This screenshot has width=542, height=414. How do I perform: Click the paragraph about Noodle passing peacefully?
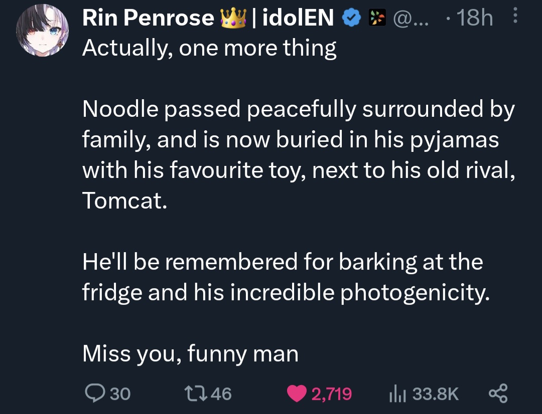pos(299,155)
